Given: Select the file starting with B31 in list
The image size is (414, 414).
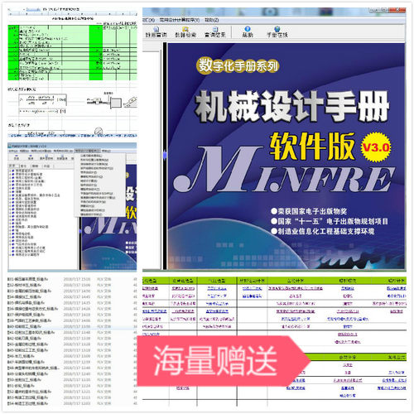Looking at the screenshot, I should point(27,279).
